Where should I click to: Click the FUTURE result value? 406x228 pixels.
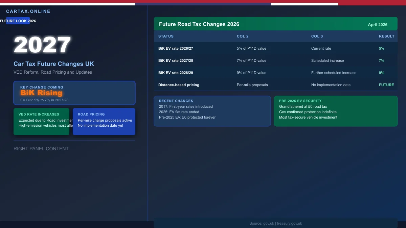[x=386, y=85]
